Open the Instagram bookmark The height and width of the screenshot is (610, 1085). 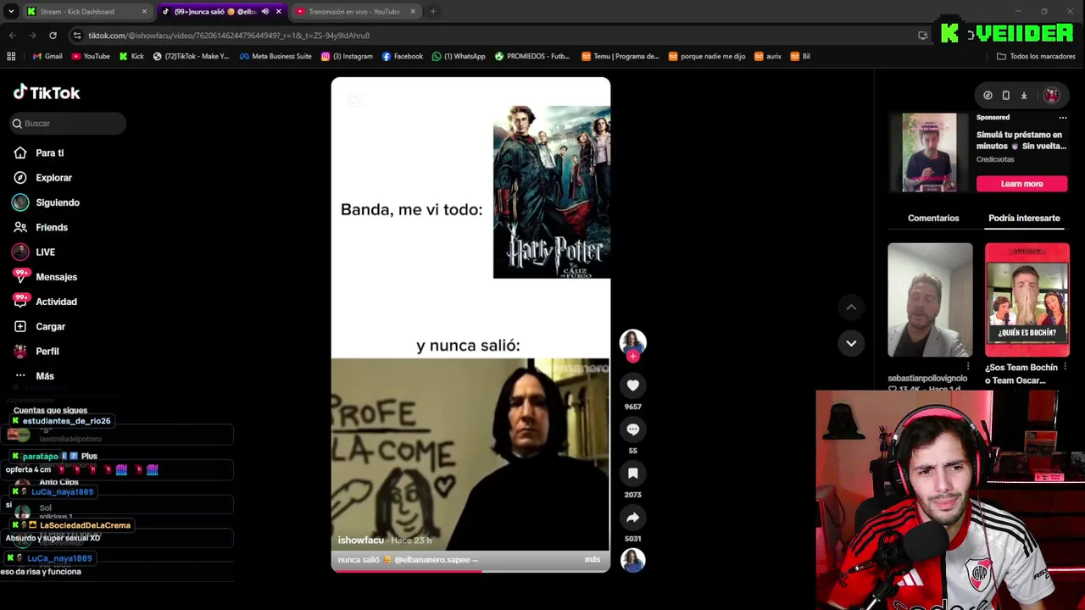[x=347, y=57]
